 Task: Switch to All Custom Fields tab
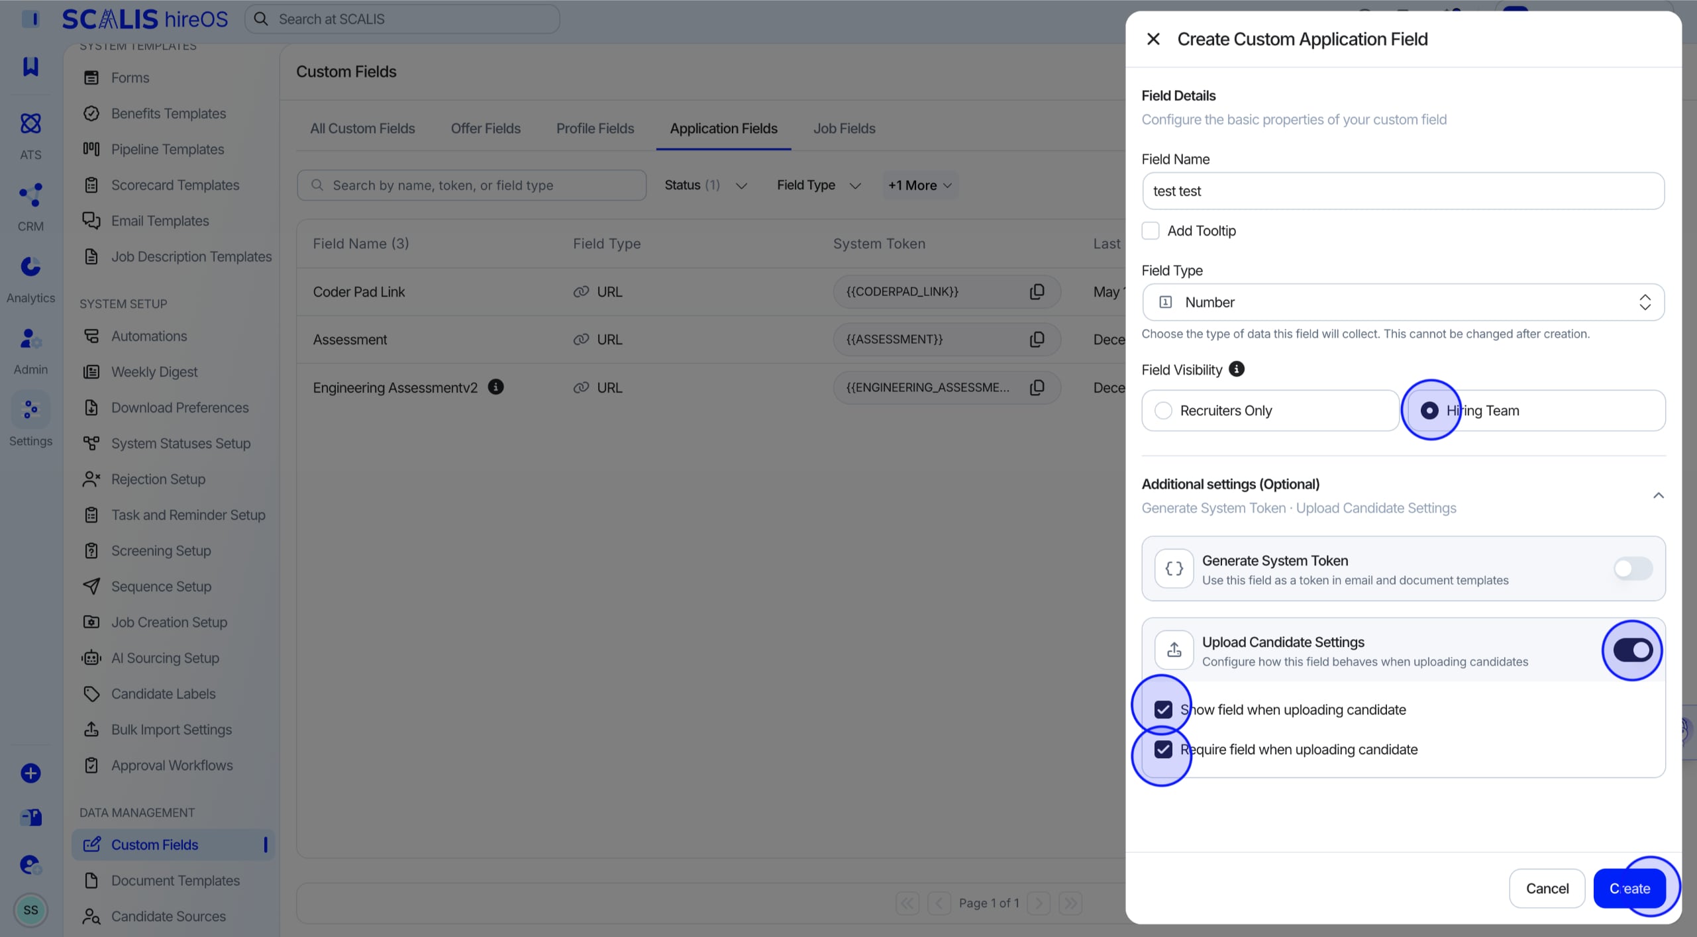pyautogui.click(x=362, y=128)
